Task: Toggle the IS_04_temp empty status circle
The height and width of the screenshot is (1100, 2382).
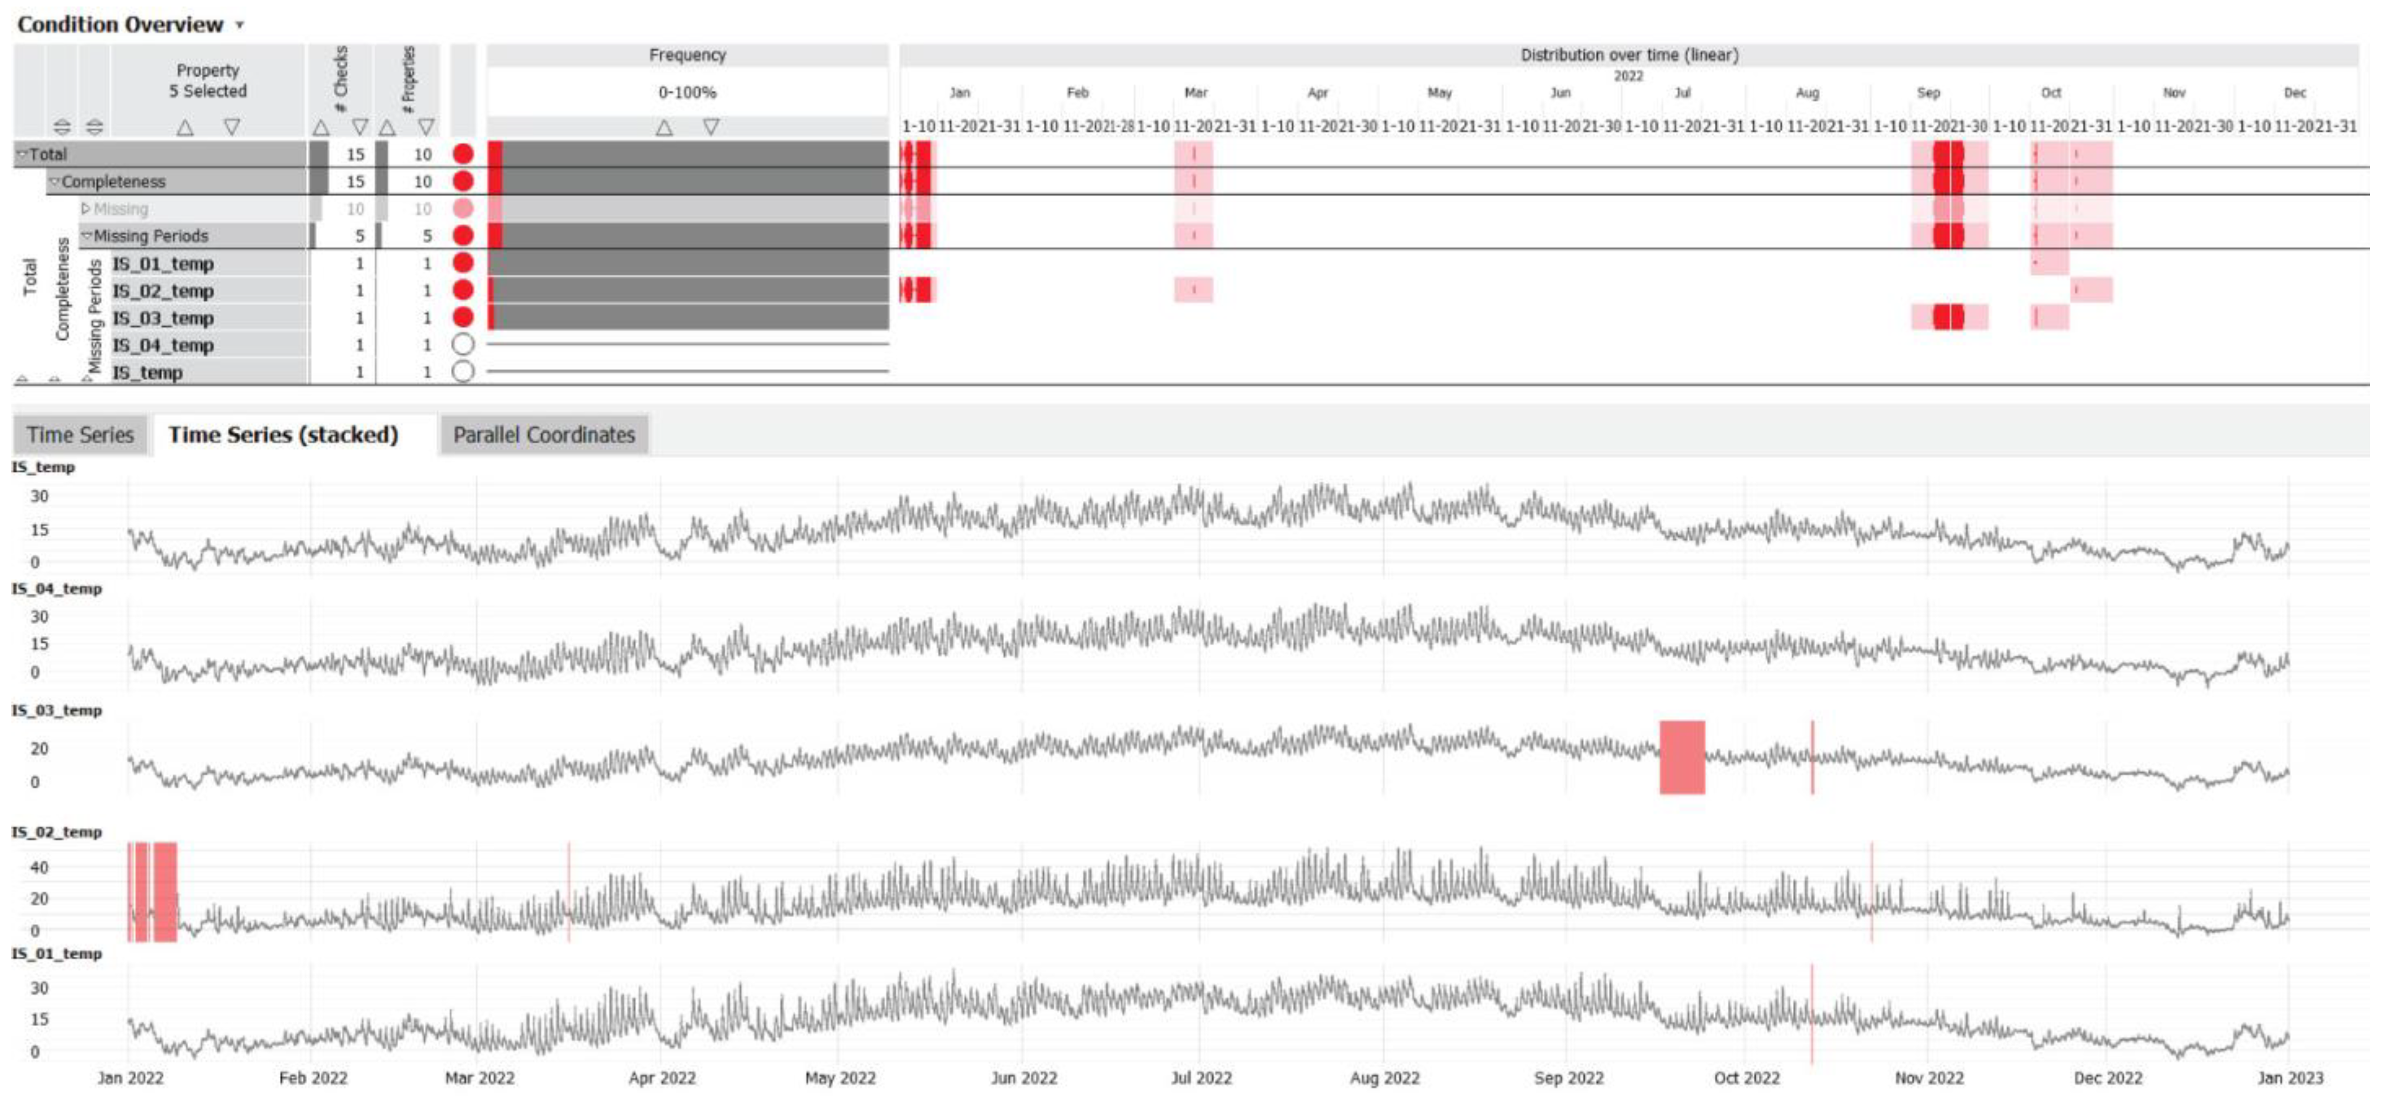Action: 463,345
